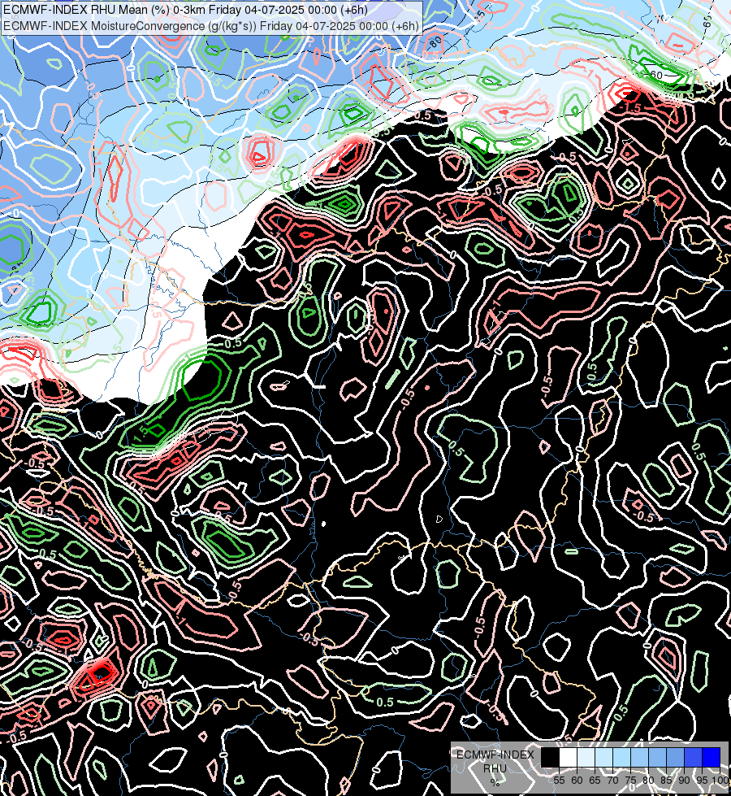This screenshot has width=731, height=796.
Task: Click the 100 tick label in legend
Action: click(x=720, y=781)
